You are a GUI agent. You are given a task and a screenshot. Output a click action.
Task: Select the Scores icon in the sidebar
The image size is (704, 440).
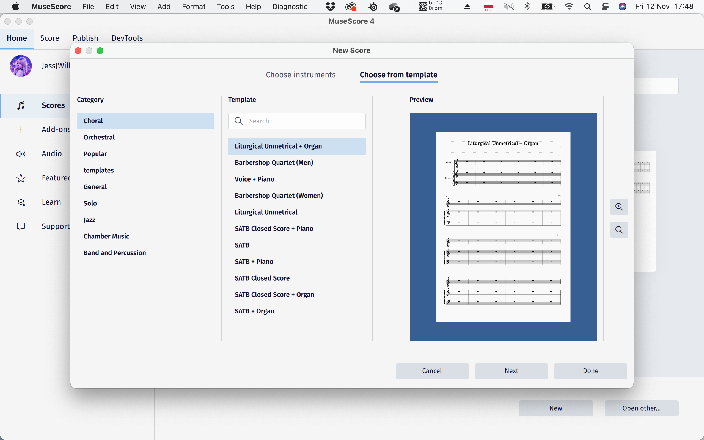coord(21,105)
